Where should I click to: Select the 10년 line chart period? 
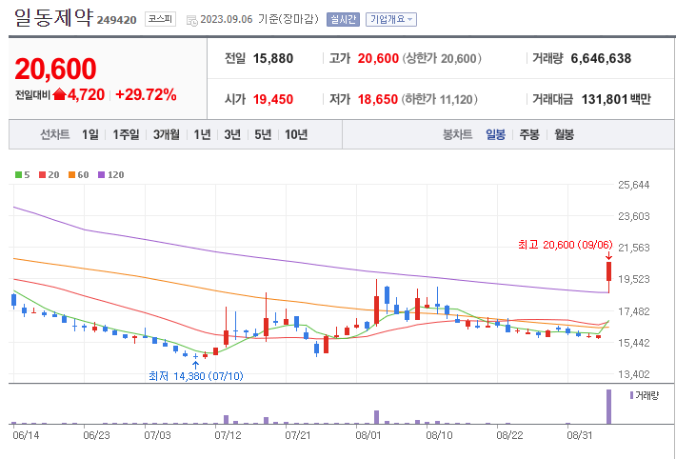[x=296, y=134]
